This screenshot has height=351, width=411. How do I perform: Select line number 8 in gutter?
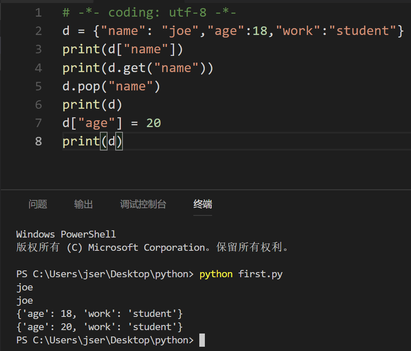(38, 141)
